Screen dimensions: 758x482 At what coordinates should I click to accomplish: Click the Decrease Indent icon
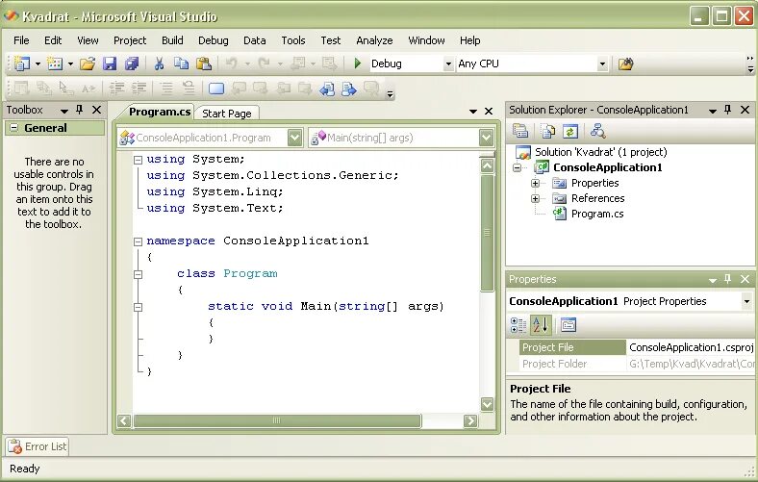[x=116, y=88]
